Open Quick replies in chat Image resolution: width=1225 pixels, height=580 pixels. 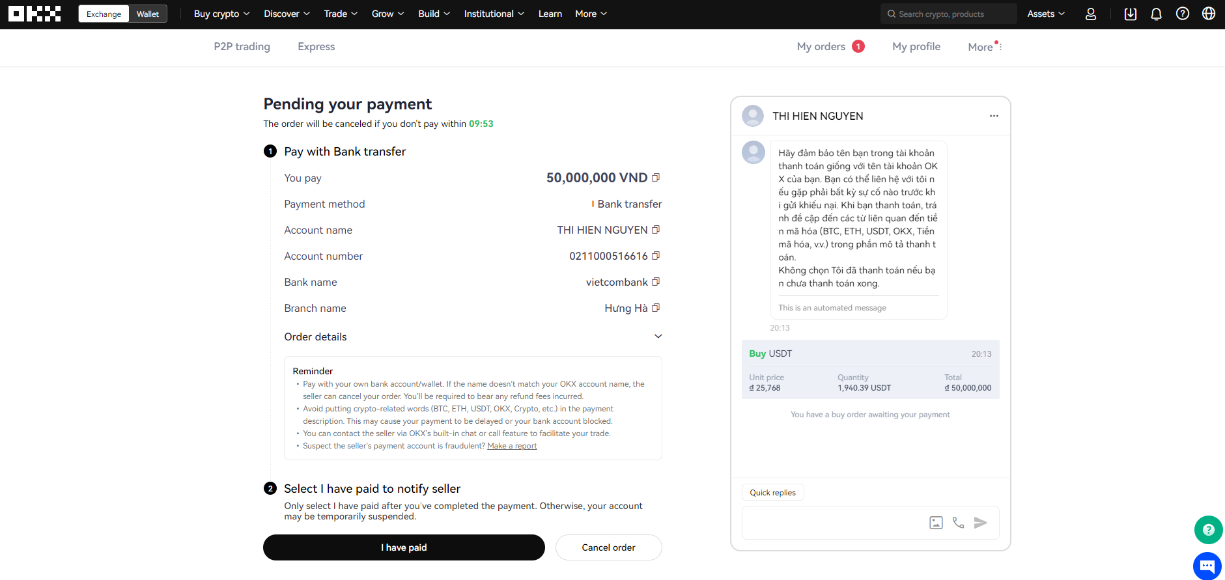772,493
